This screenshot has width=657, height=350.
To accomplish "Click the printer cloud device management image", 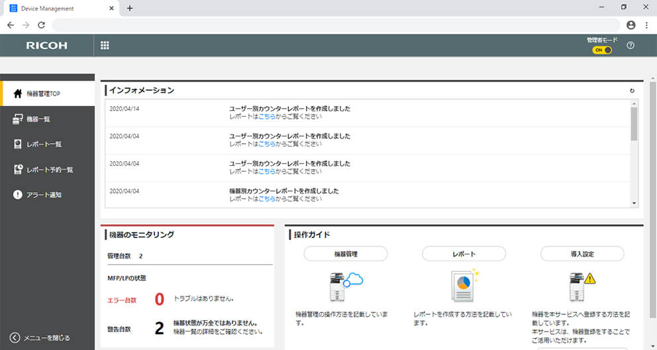I will coord(345,286).
